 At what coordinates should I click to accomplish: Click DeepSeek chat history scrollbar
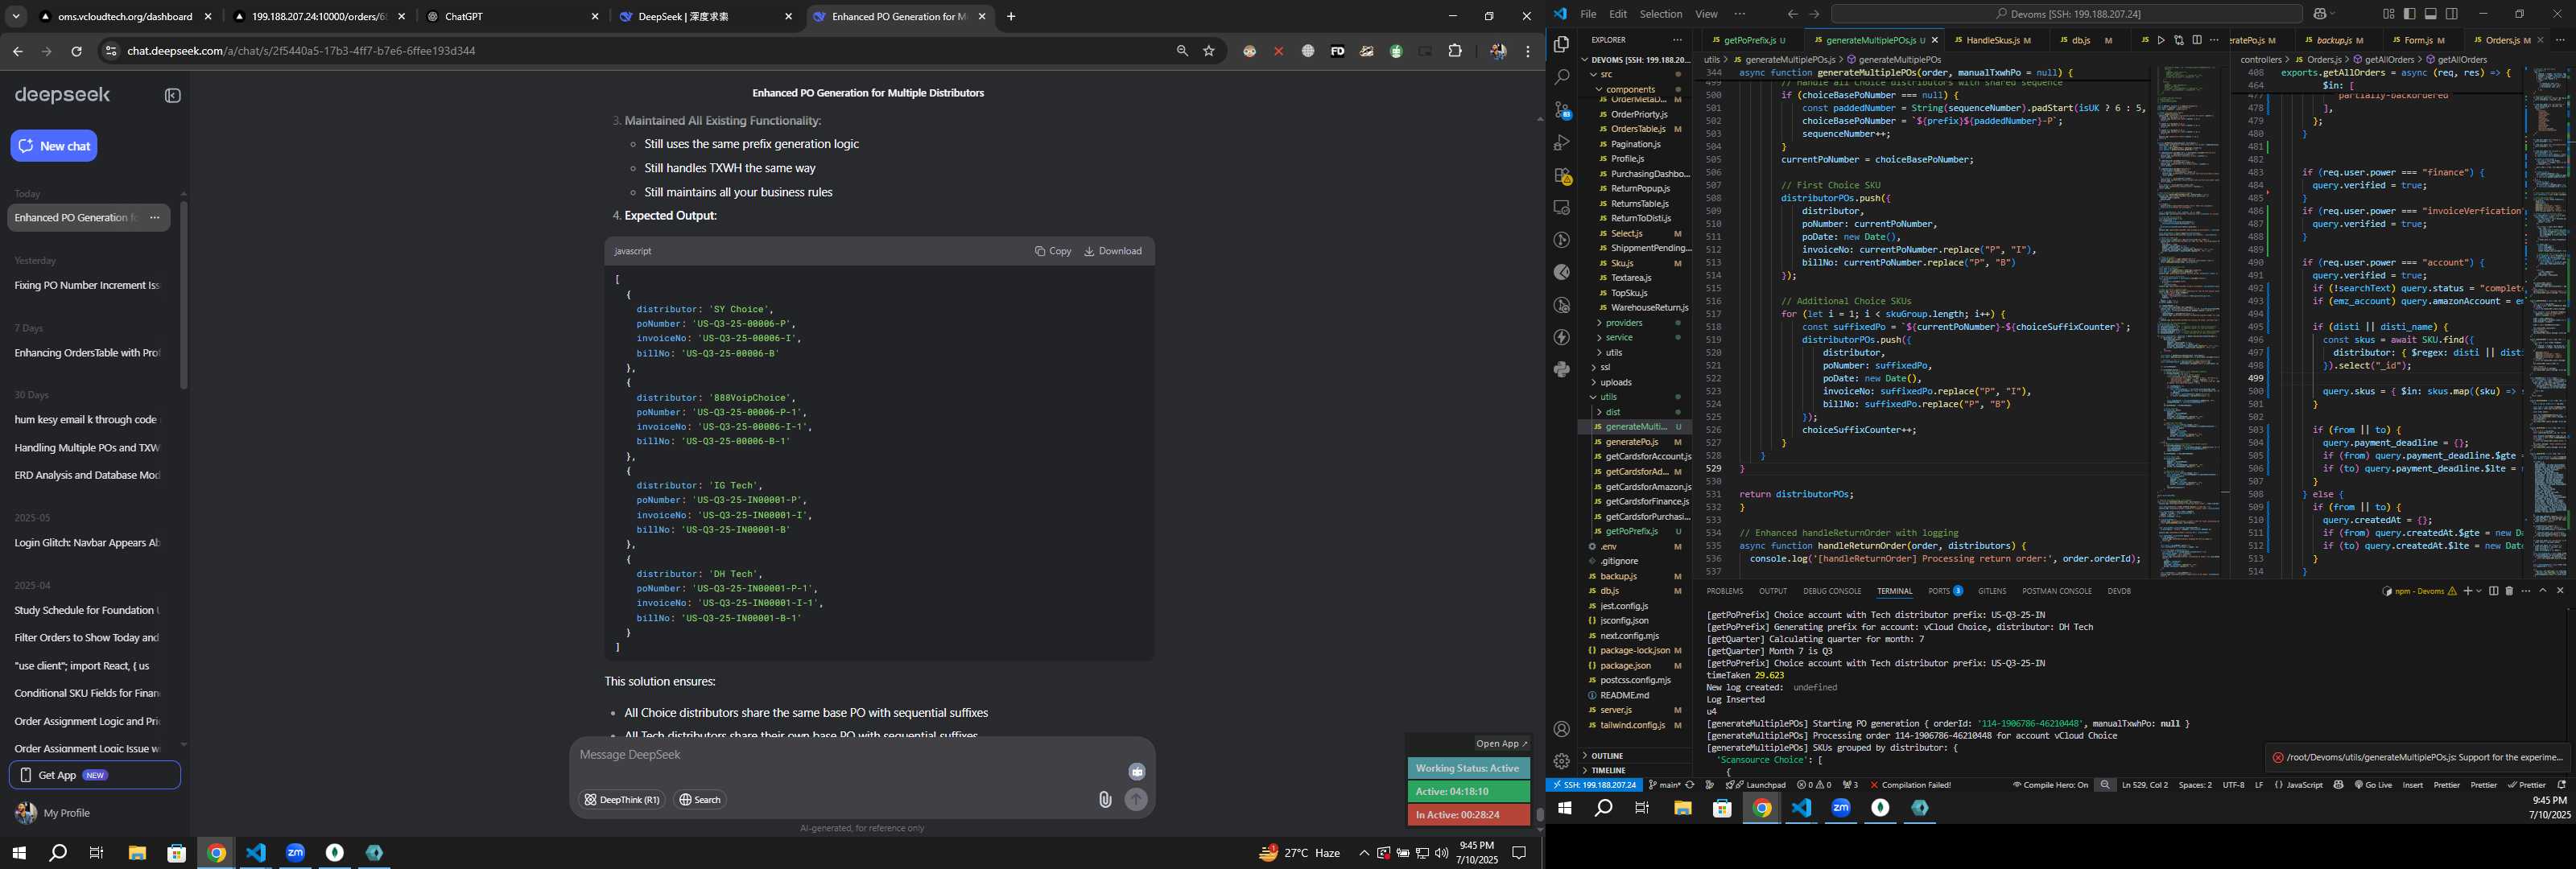[183, 295]
